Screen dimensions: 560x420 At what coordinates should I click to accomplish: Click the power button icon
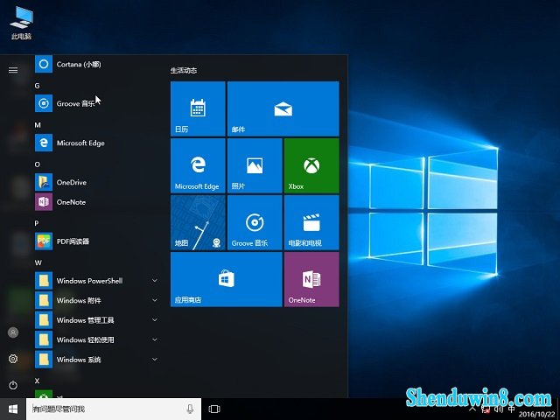[x=13, y=385]
